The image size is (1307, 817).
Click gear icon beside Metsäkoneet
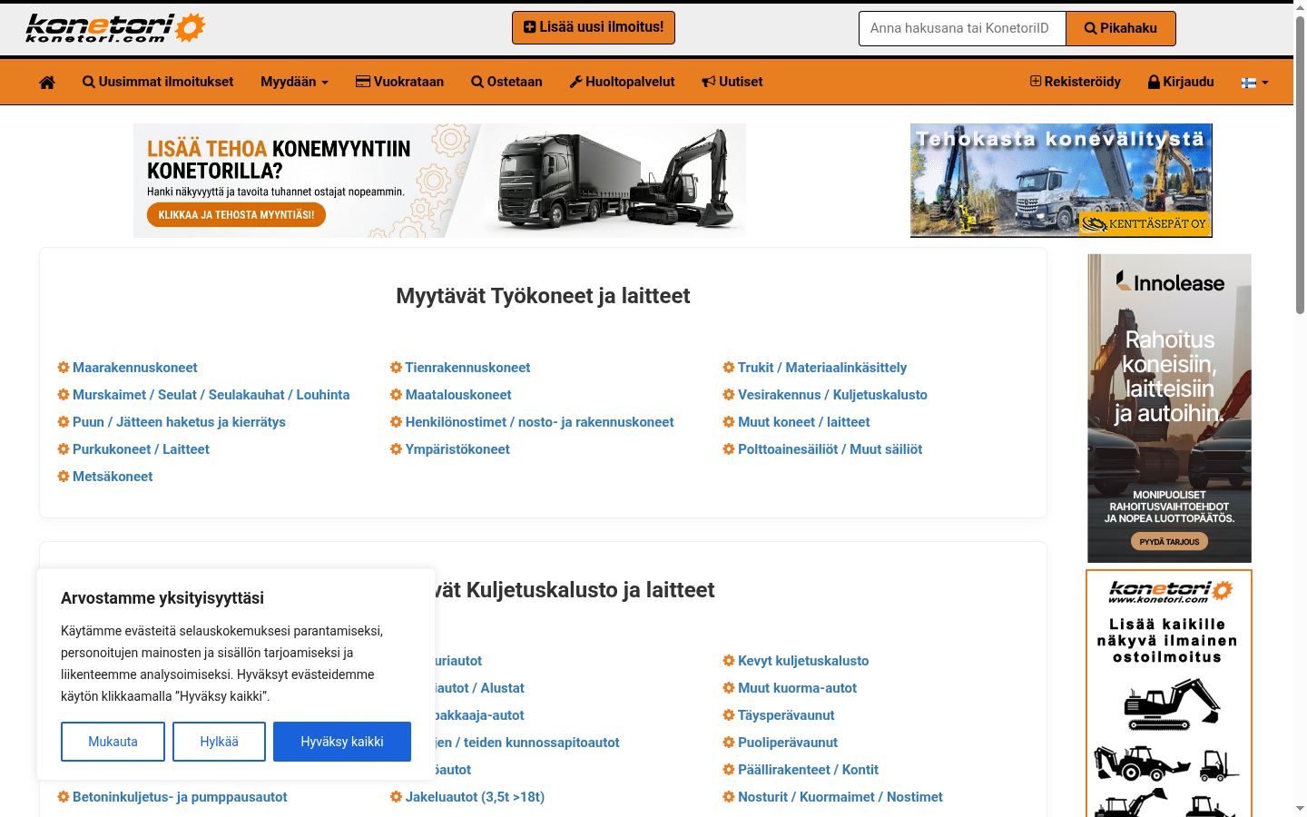[64, 477]
